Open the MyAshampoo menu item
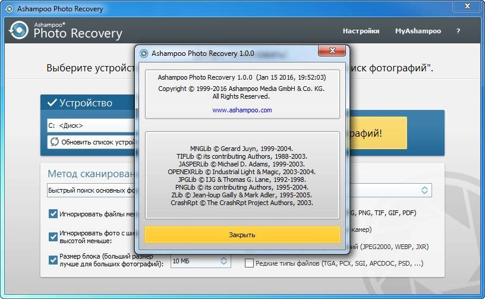Viewport: 485px width, 299px height. [x=418, y=31]
